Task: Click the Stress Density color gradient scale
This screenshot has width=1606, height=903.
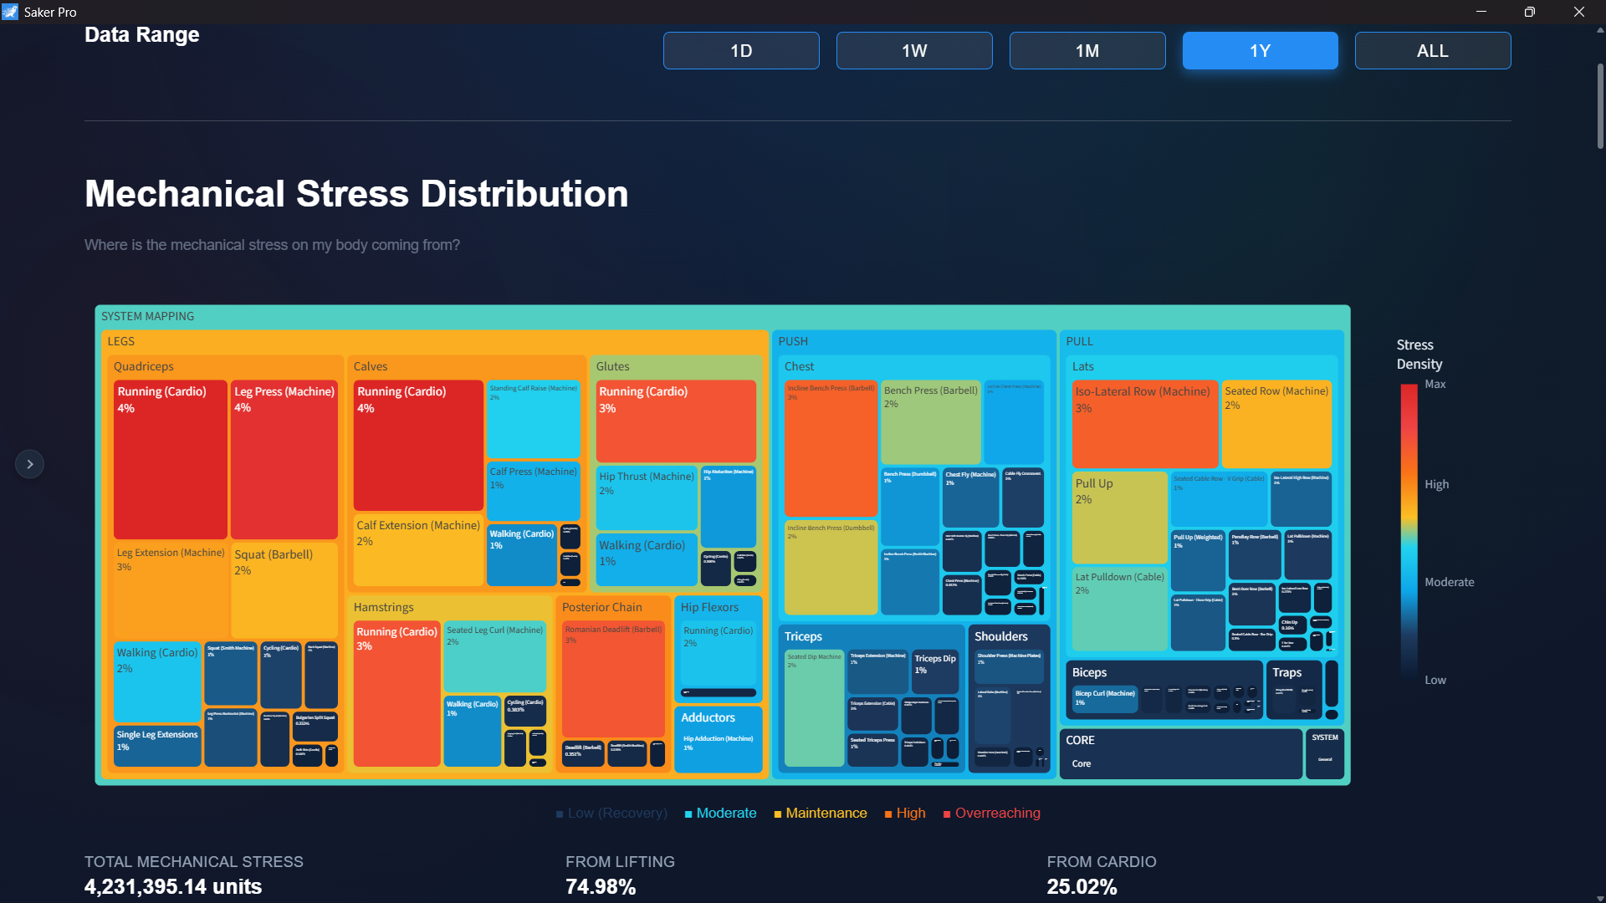Action: coord(1407,532)
